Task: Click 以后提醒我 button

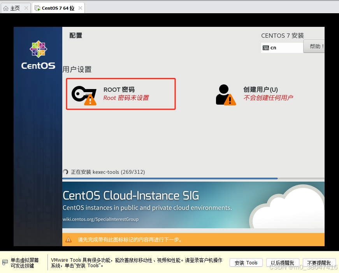Action: 282,262
